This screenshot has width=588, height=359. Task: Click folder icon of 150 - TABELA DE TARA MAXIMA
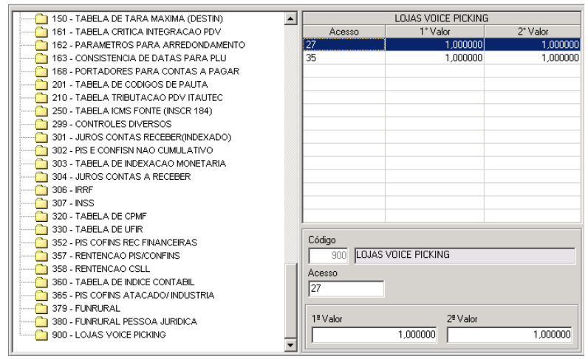(x=41, y=18)
